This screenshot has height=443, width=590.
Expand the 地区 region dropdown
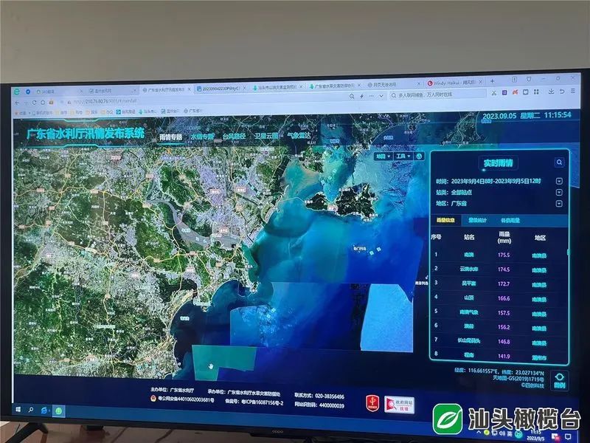[559, 203]
